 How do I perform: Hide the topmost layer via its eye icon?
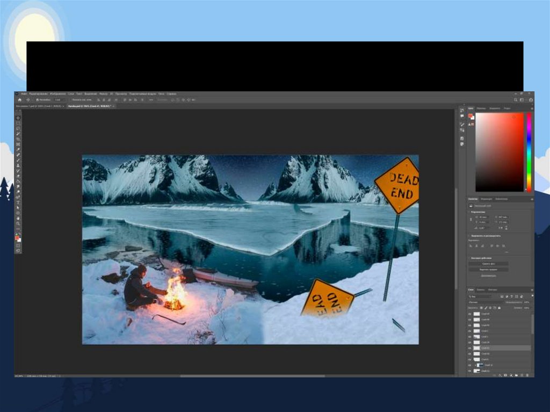(470, 314)
